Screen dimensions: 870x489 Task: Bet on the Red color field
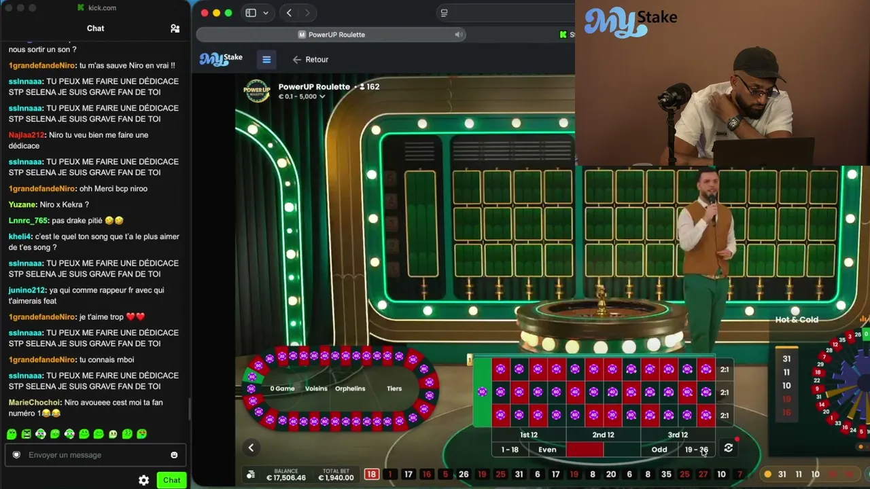click(x=585, y=450)
